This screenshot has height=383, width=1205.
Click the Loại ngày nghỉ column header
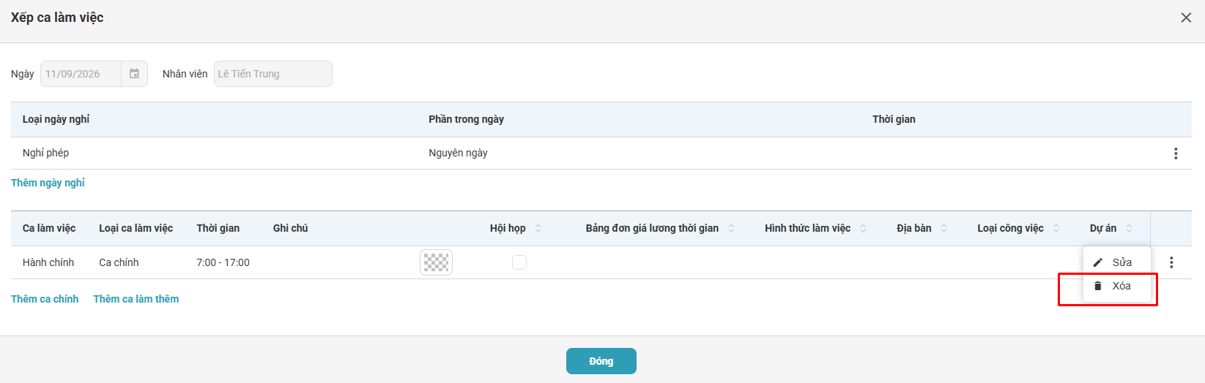coord(56,119)
